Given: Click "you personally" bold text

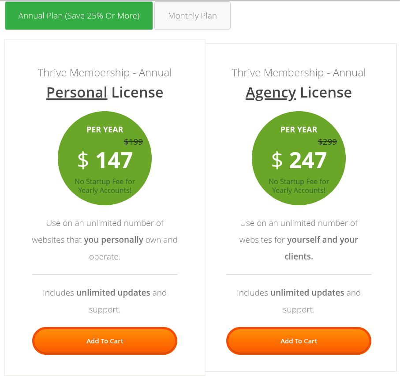Looking at the screenshot, I should [113, 240].
